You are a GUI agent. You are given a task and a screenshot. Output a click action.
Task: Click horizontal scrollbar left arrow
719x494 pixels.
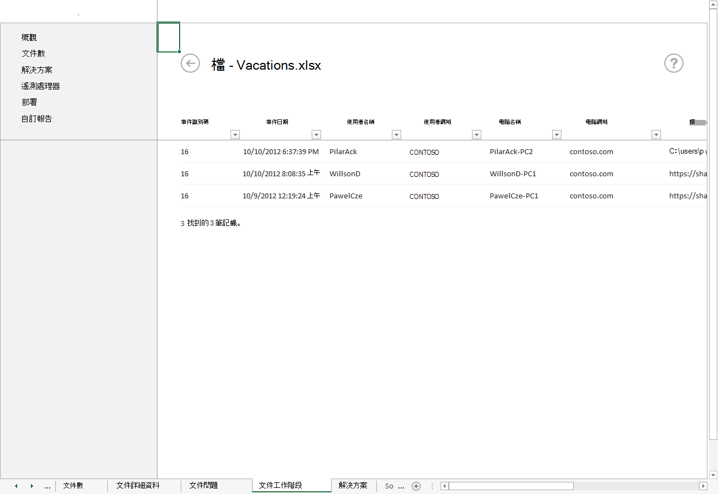(x=444, y=486)
